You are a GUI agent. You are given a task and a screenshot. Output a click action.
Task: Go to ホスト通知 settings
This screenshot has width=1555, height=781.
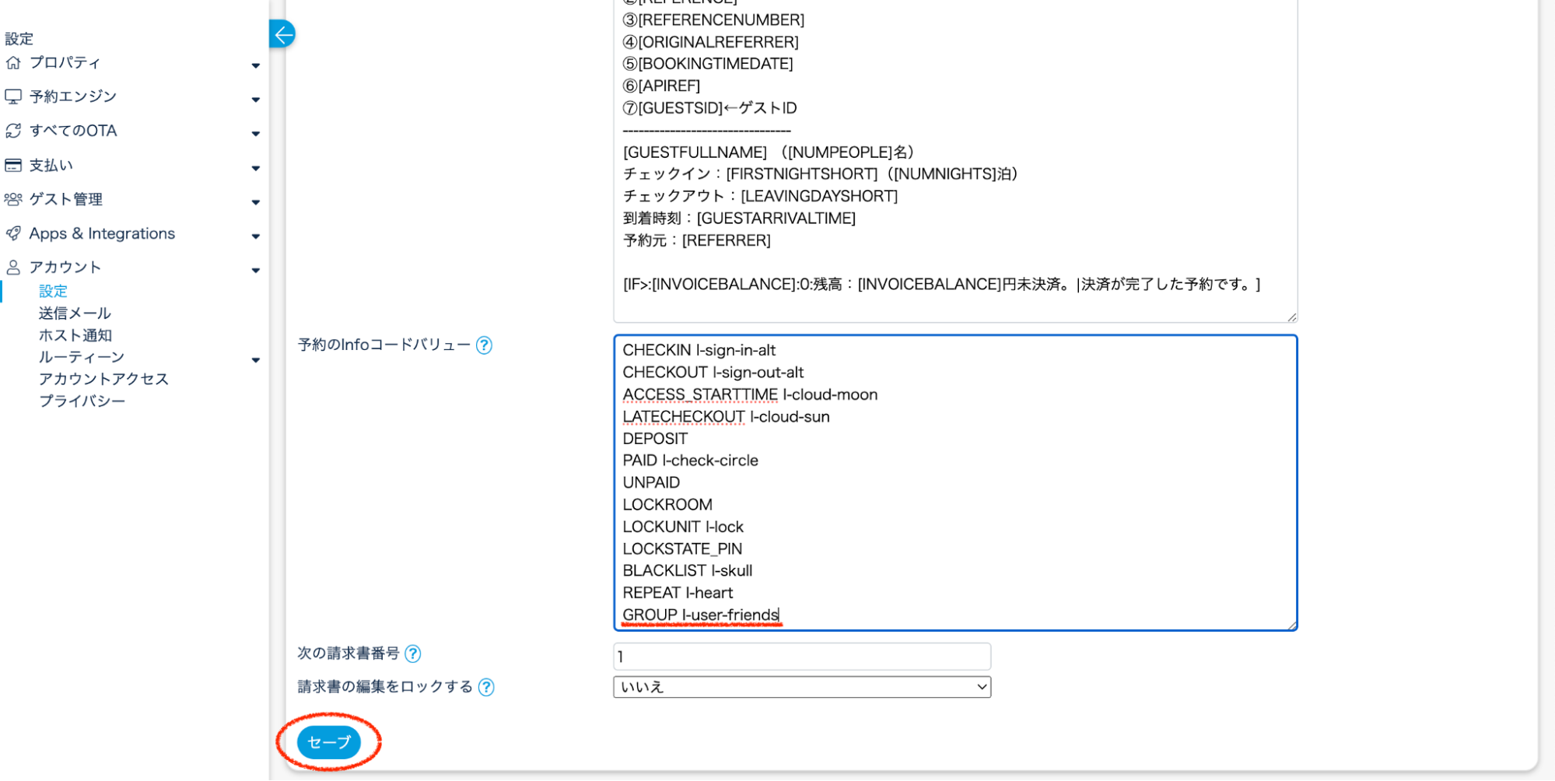[x=75, y=335]
